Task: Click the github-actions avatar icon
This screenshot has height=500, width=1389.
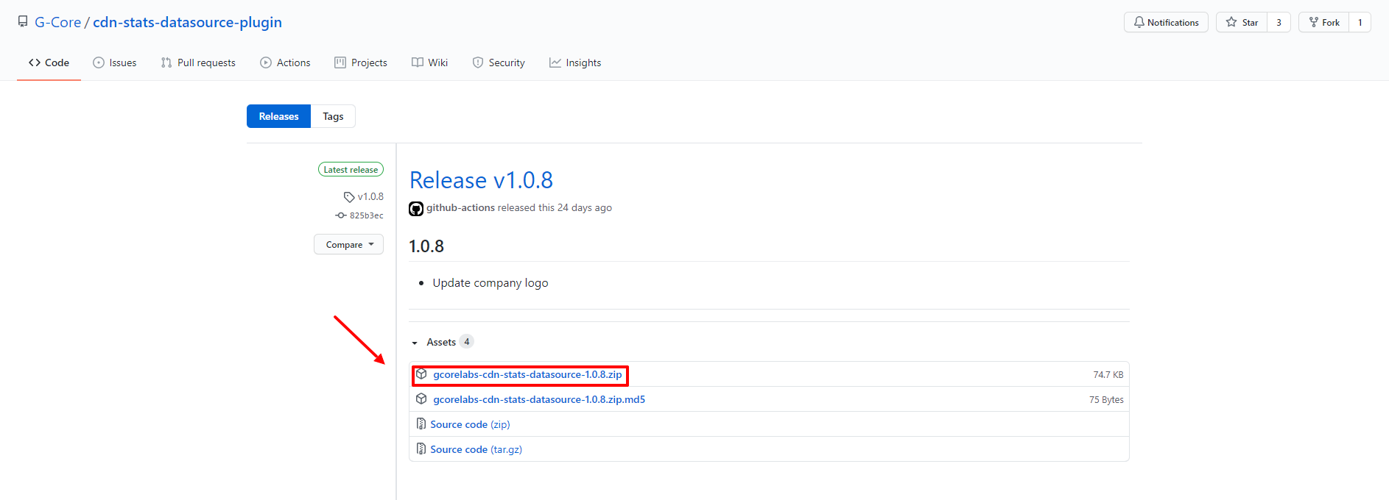Action: pyautogui.click(x=416, y=209)
